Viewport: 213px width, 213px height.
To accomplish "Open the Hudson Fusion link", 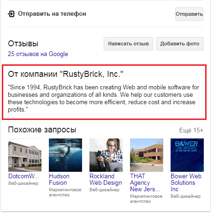I will pos(59,179).
